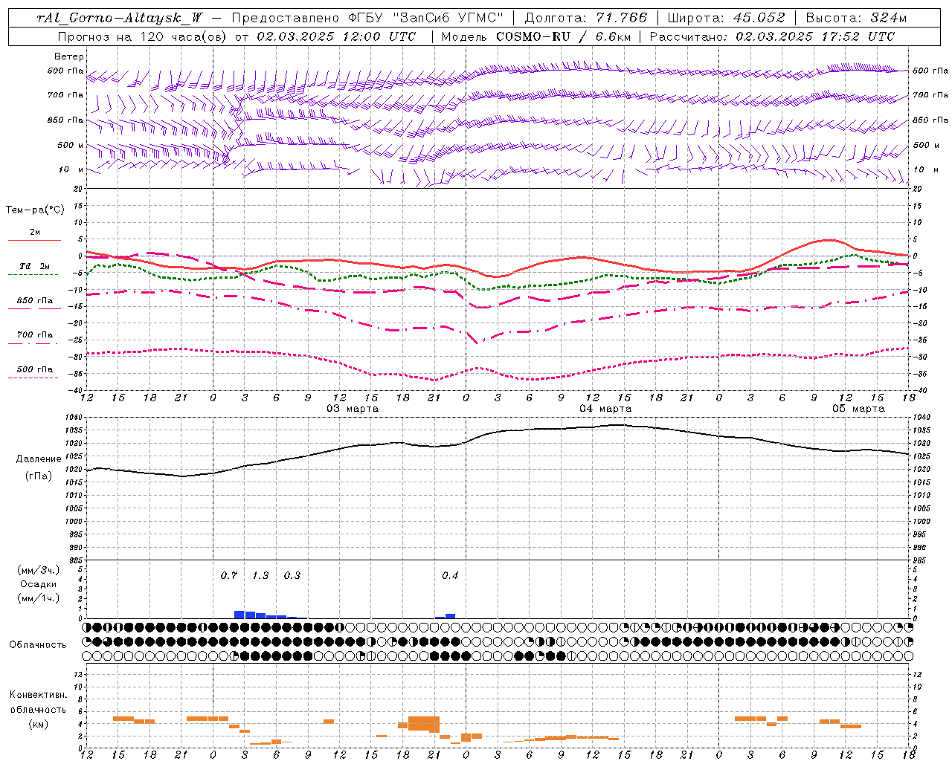Click the 10 м wind level label on left

71,170
